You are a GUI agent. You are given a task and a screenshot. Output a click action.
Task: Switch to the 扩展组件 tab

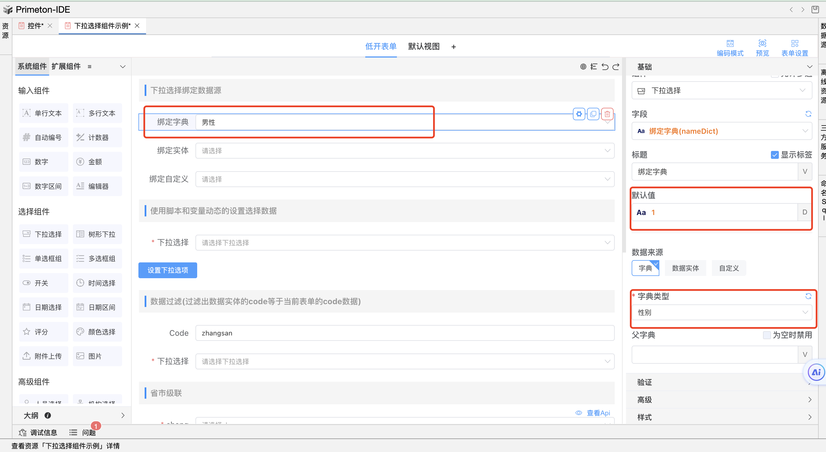pyautogui.click(x=66, y=67)
